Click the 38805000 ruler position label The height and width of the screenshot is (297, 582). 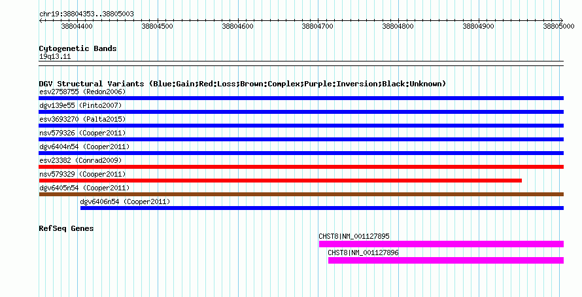[558, 26]
